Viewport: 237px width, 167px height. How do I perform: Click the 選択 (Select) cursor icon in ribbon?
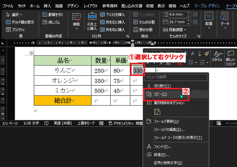(x=8, y=15)
